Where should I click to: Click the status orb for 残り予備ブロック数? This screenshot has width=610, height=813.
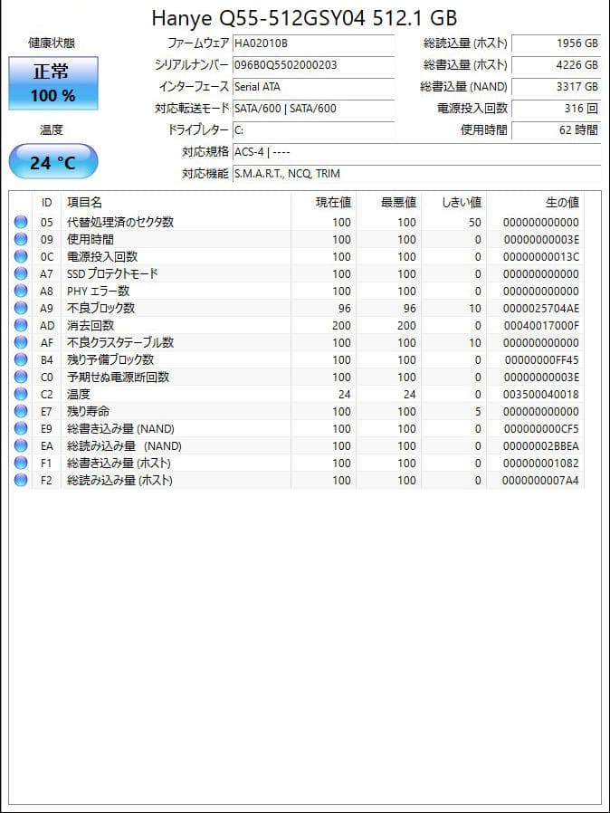[x=21, y=359]
